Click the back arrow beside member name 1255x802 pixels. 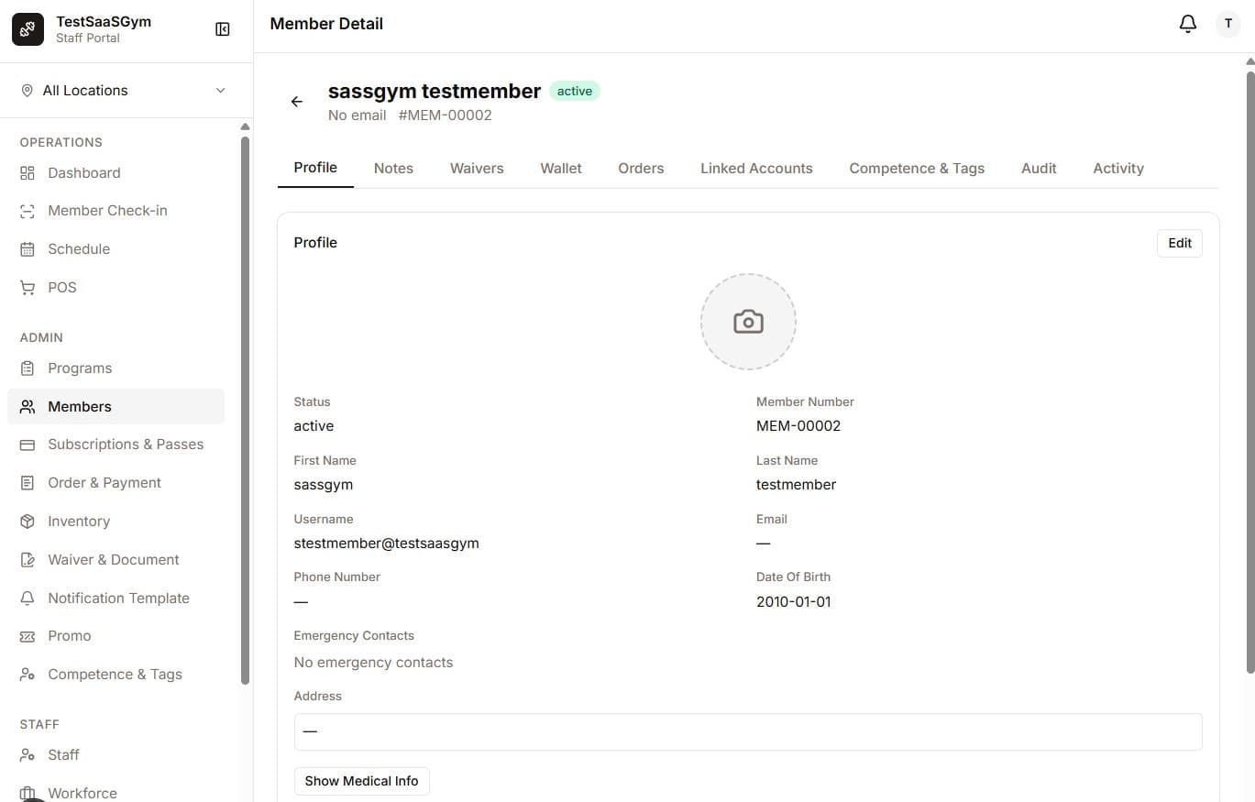[x=296, y=102]
